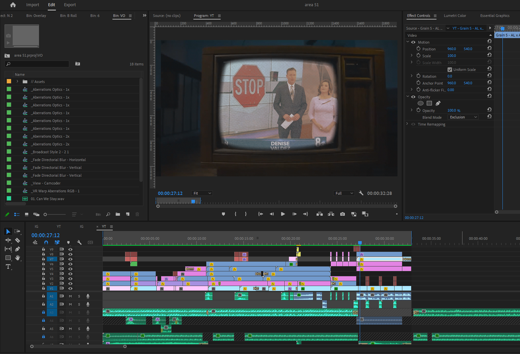The width and height of the screenshot is (520, 354).
Task: Select the Razor tool
Action: 18,240
